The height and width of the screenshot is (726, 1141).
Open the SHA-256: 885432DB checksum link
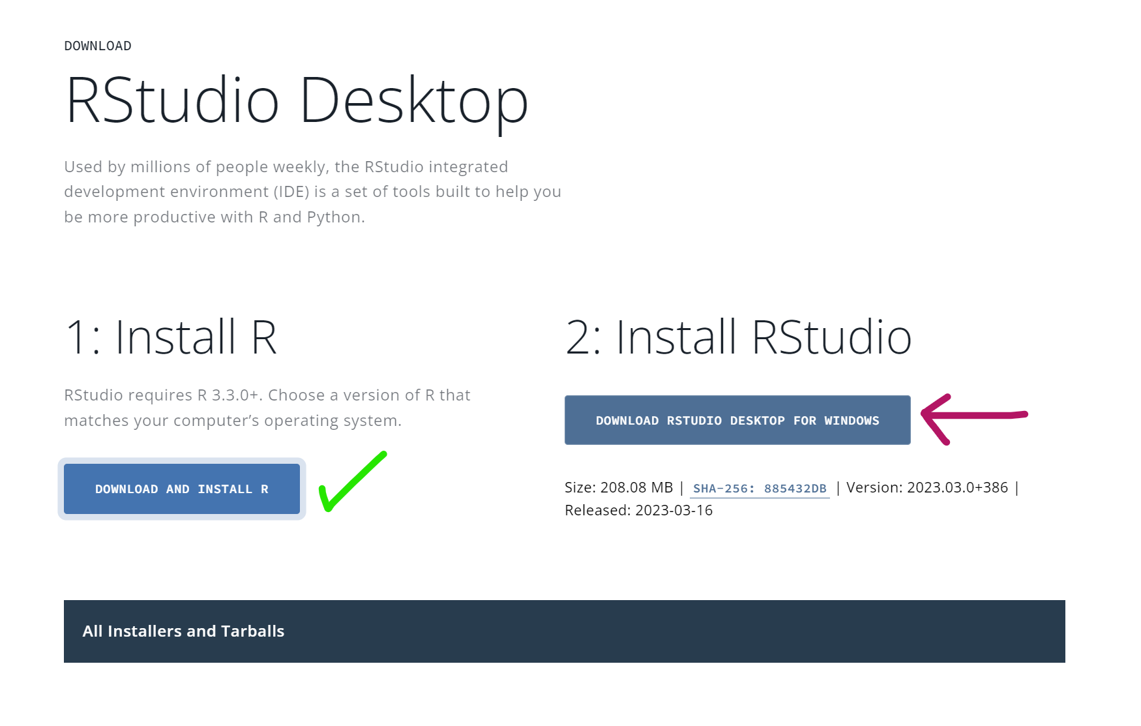760,488
